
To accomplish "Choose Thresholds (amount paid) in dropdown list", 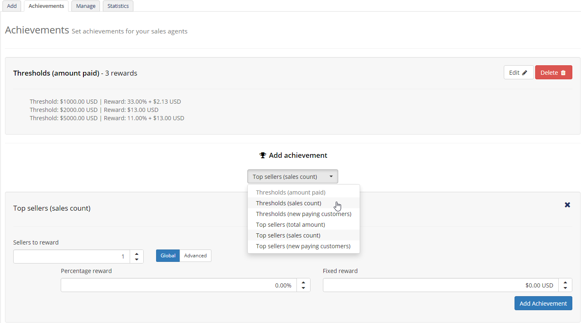I will pos(304,192).
